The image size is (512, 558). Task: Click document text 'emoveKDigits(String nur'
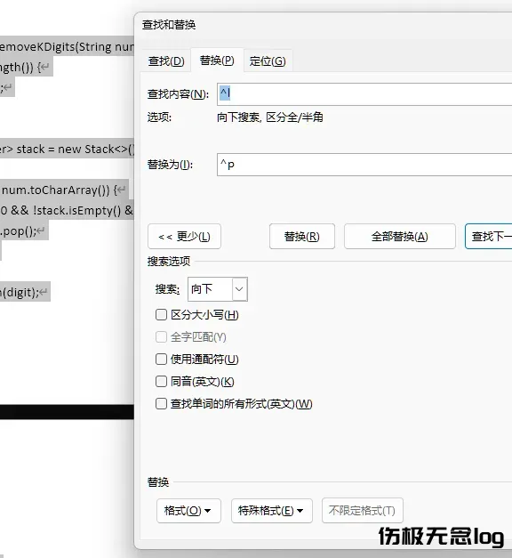pos(67,47)
